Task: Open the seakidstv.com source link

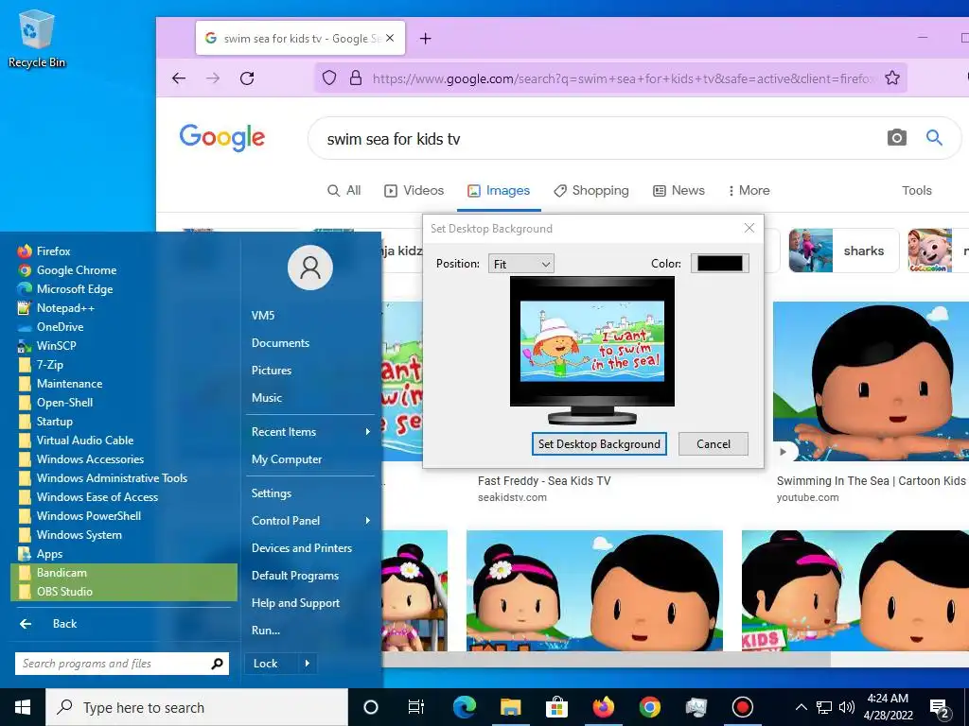Action: click(512, 497)
